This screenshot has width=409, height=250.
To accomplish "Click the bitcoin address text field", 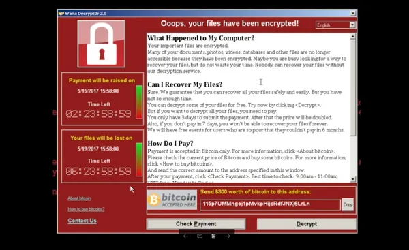I will (x=270, y=204).
